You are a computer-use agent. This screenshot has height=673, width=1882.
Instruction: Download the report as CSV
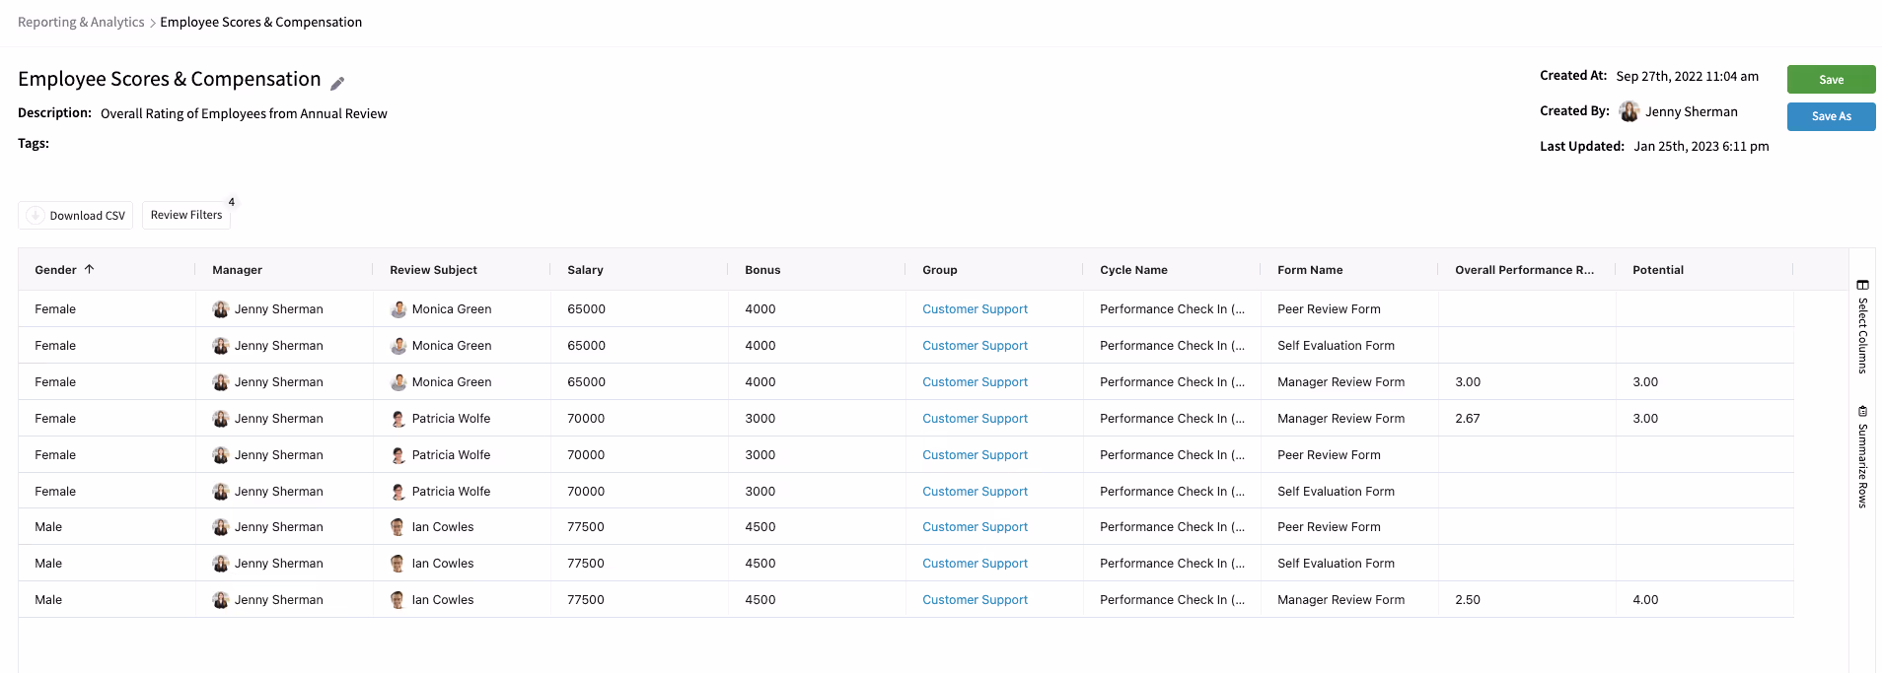(x=75, y=216)
